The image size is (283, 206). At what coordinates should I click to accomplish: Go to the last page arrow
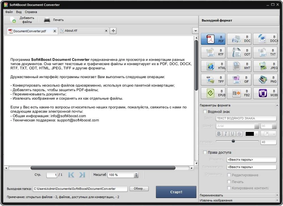pyautogui.click(x=82, y=175)
